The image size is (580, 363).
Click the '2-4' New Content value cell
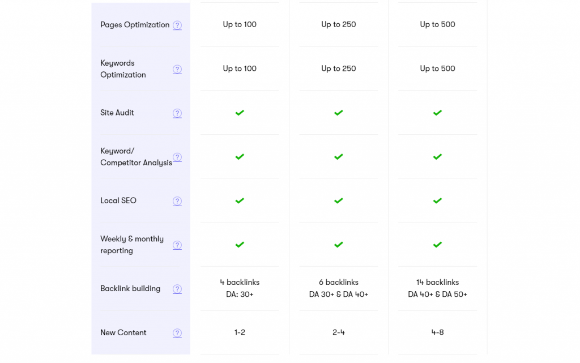click(x=338, y=333)
